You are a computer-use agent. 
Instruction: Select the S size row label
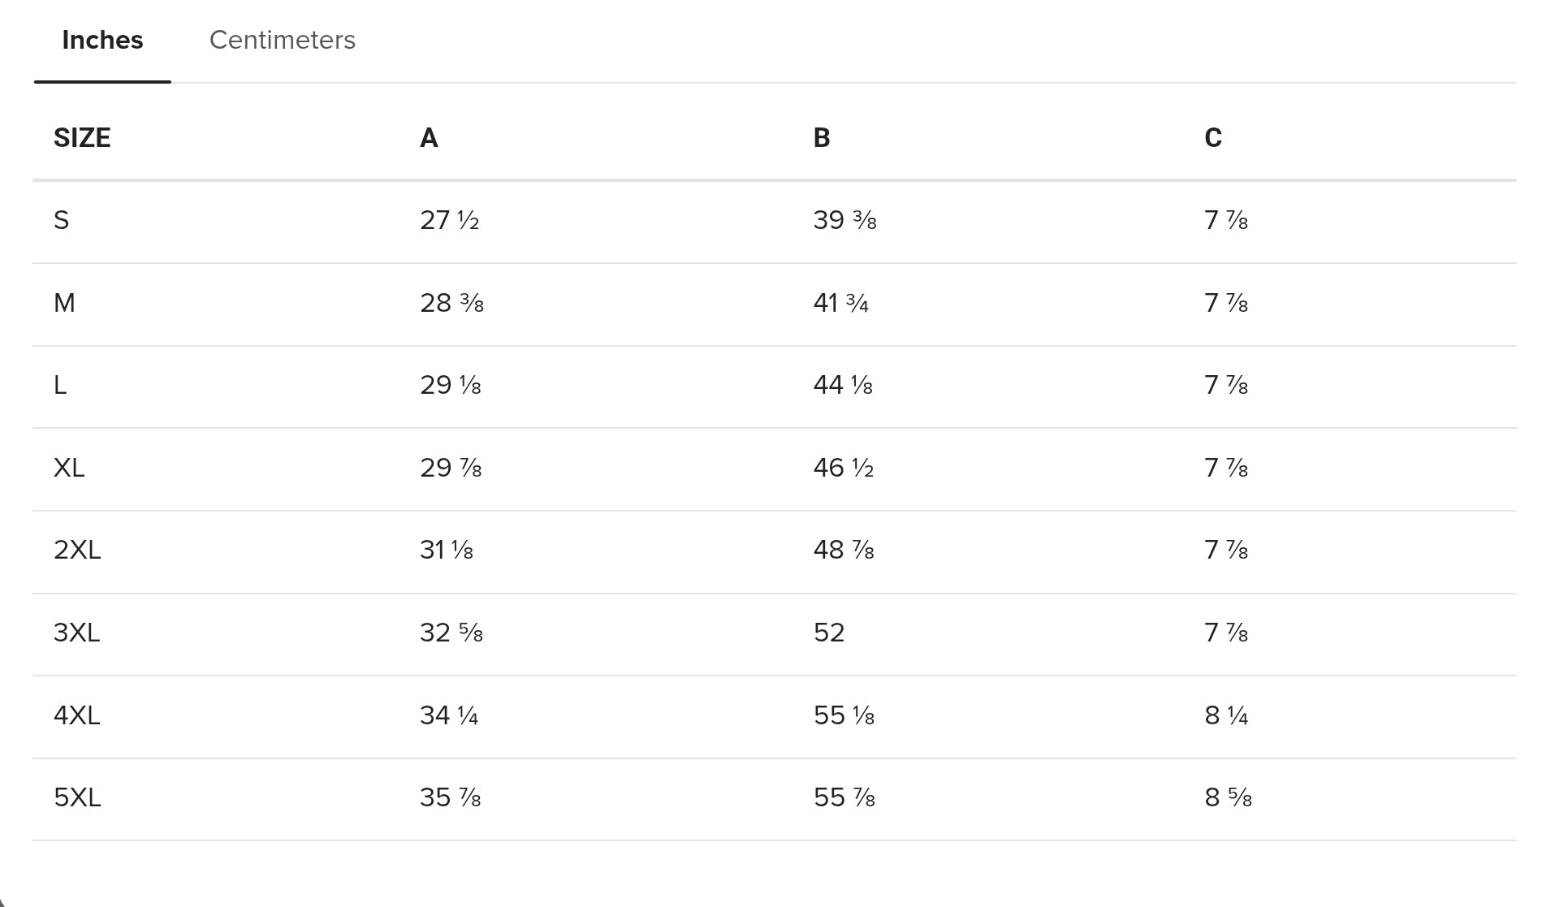coord(62,220)
